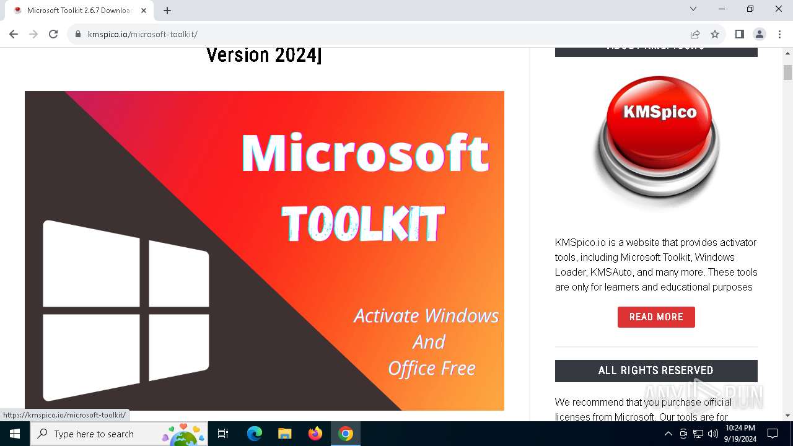Open File Explorer from the taskbar
The height and width of the screenshot is (446, 793).
284,434
